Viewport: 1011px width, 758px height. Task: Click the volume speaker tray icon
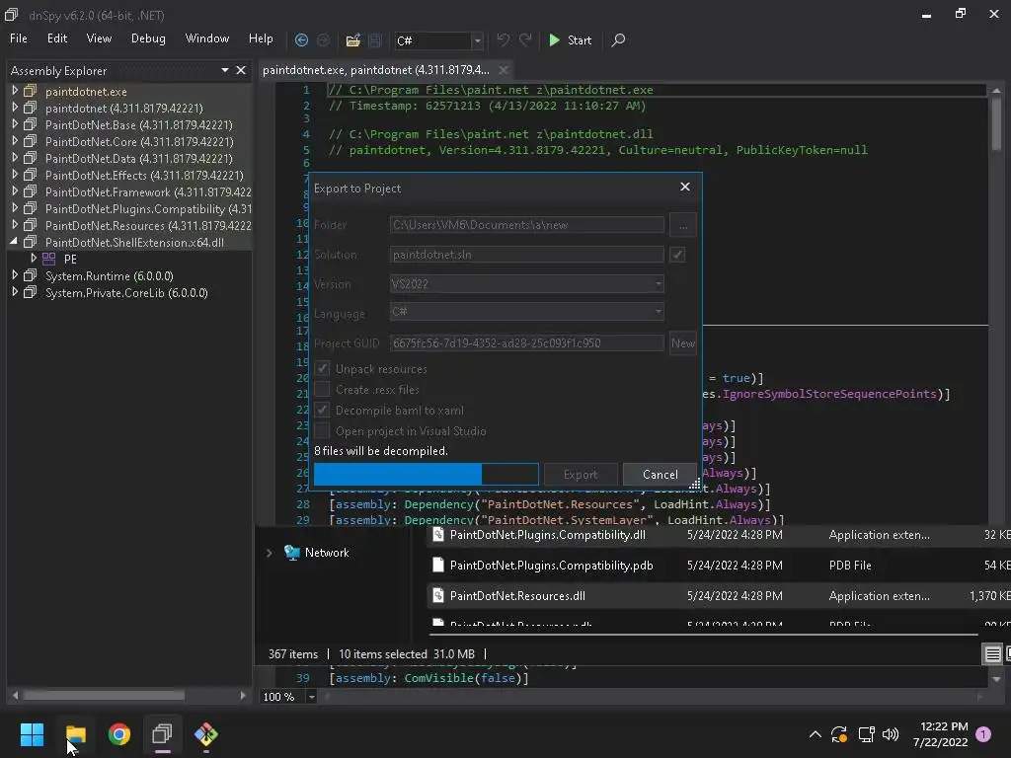click(891, 734)
